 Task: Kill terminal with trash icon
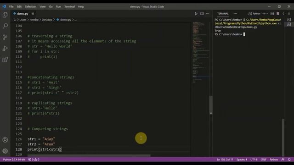[x=277, y=13]
